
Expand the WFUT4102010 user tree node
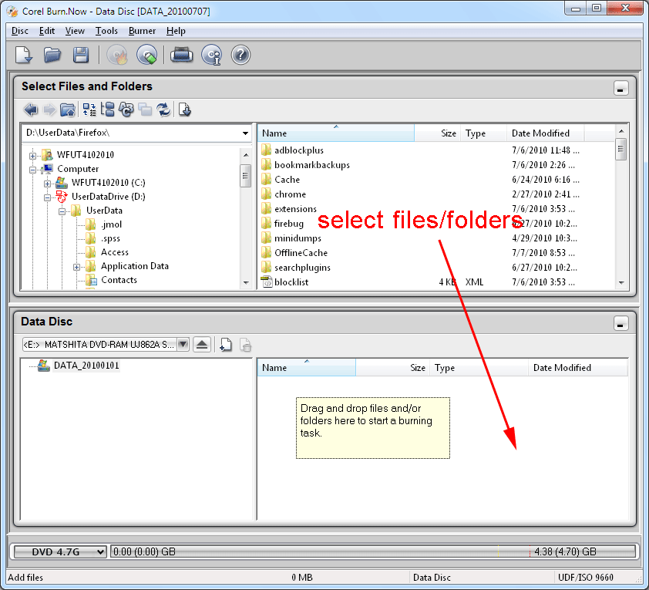pos(32,156)
